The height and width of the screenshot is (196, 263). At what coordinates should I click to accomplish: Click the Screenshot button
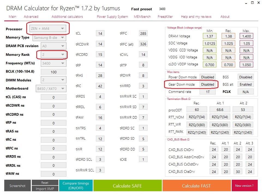17,186
